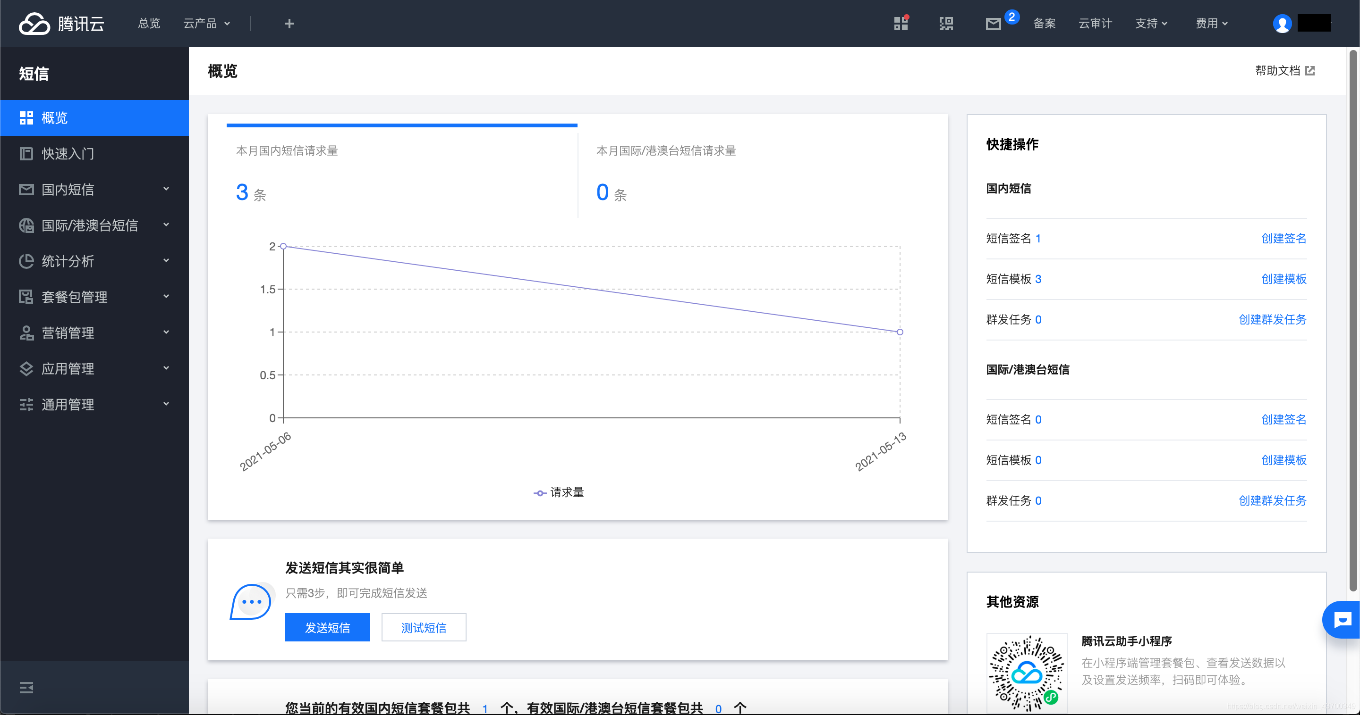
Task: Click the 发送短信 button
Action: tap(327, 627)
